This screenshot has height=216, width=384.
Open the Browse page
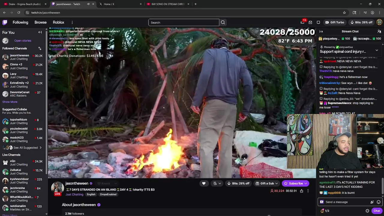[x=40, y=22]
